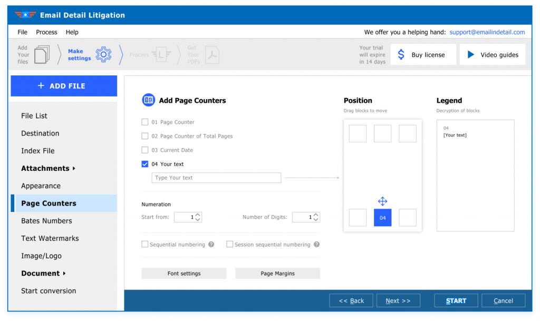Click the Buy license button
The width and height of the screenshot is (540, 321).
point(423,54)
